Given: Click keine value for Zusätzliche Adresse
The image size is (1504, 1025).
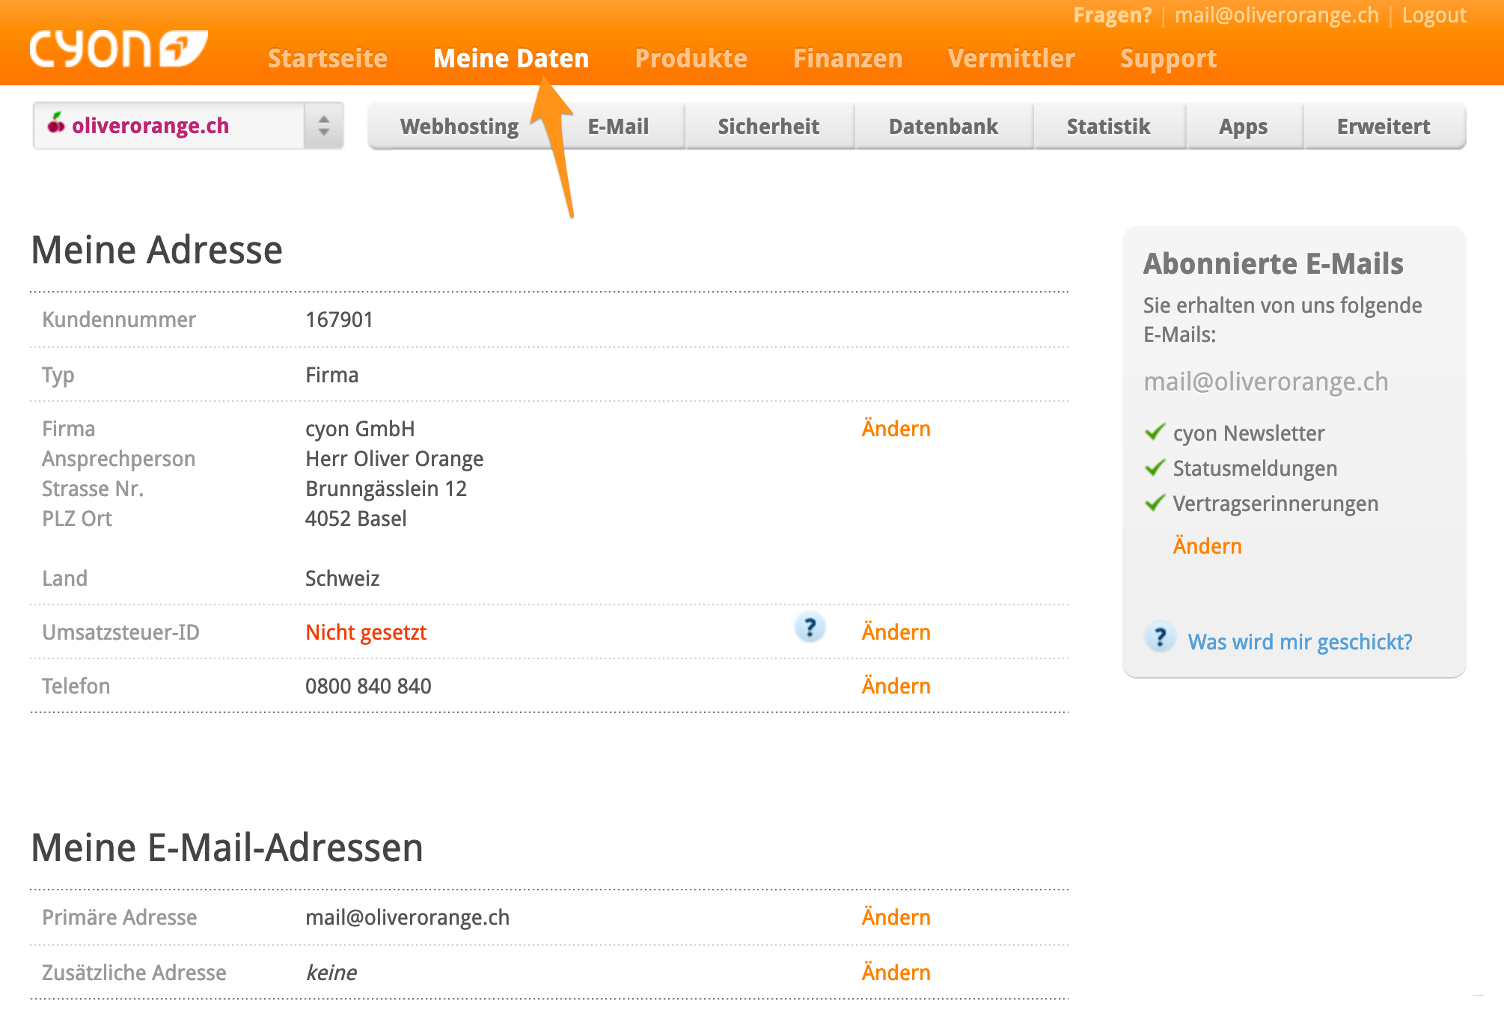Looking at the screenshot, I should tap(331, 973).
